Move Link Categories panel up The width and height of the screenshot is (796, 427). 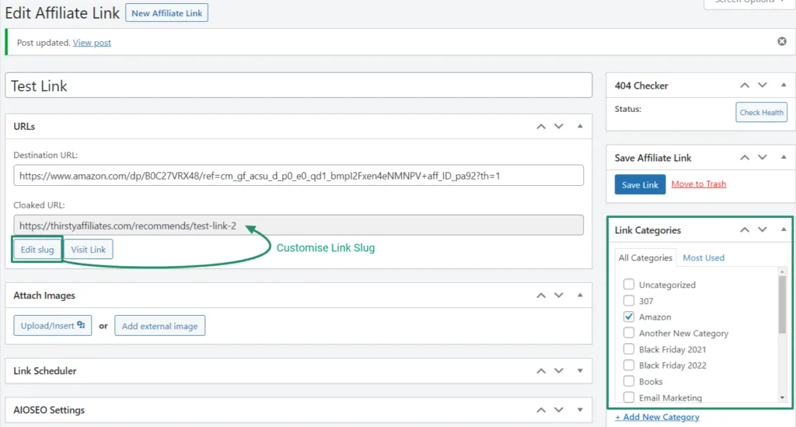pyautogui.click(x=745, y=230)
